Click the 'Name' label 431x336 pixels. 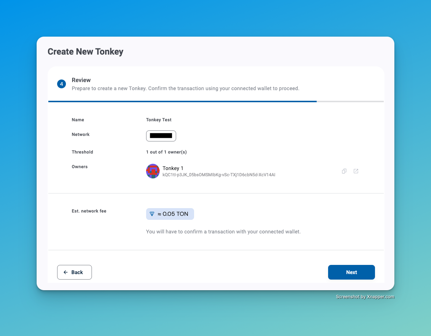pyautogui.click(x=78, y=119)
